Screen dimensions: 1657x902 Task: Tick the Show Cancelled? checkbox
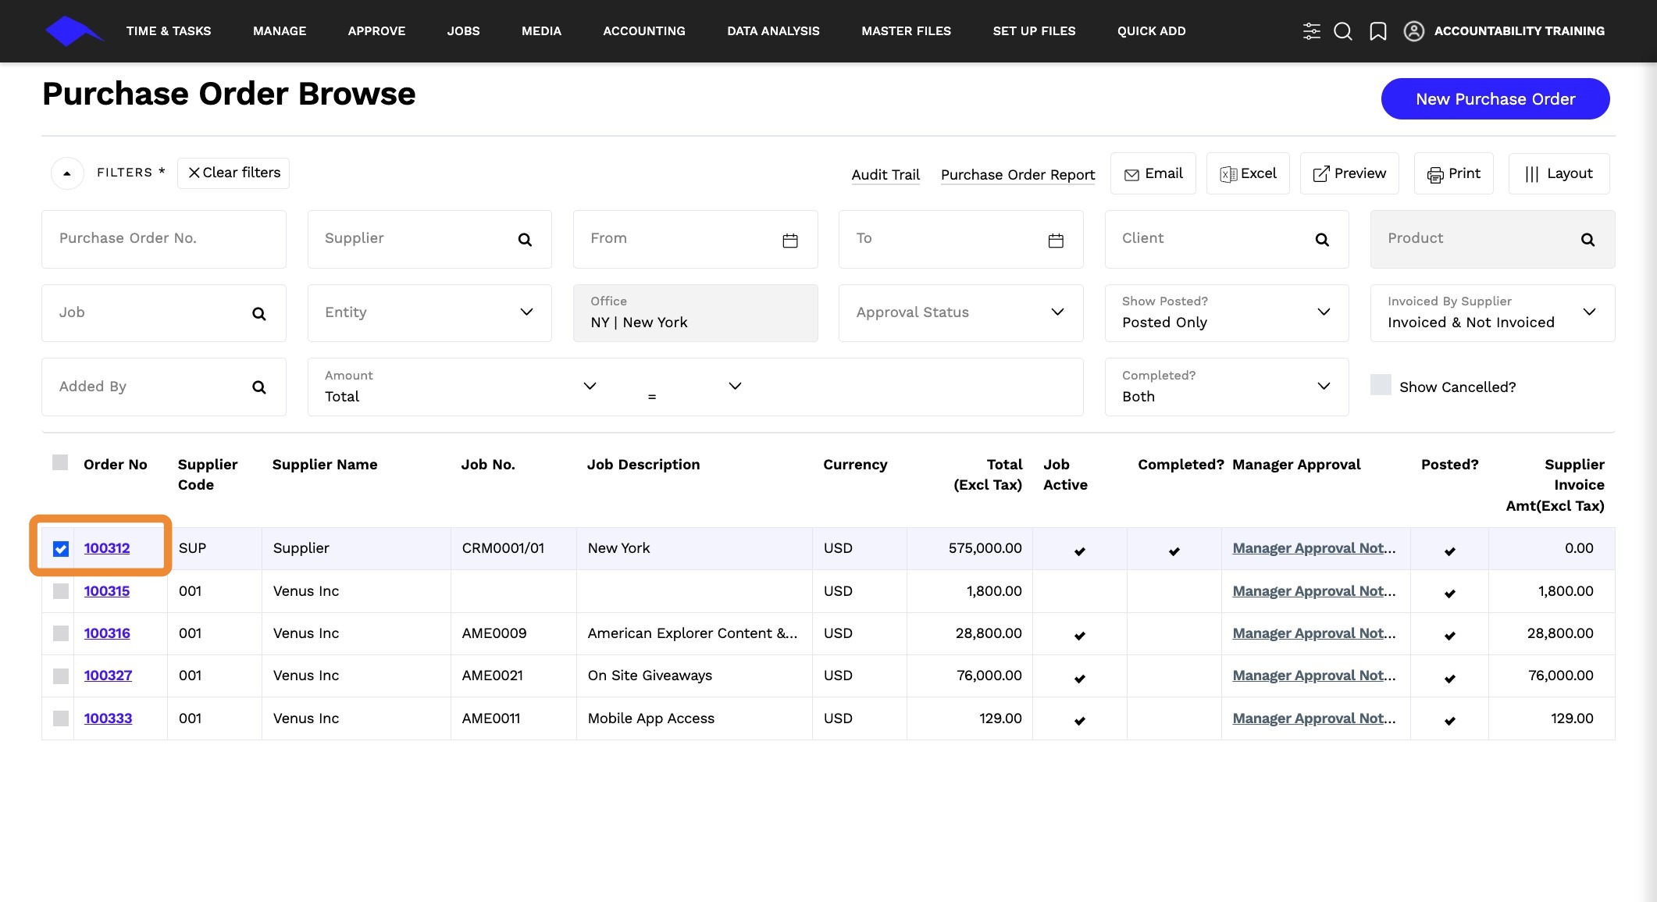(1381, 385)
